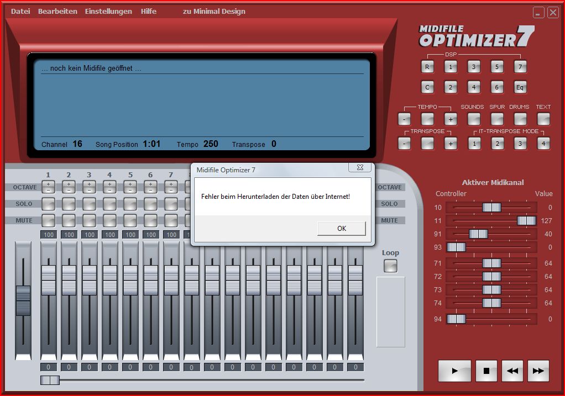Click the Song Position 1:01 display
This screenshot has width=565, height=396.
coord(151,144)
